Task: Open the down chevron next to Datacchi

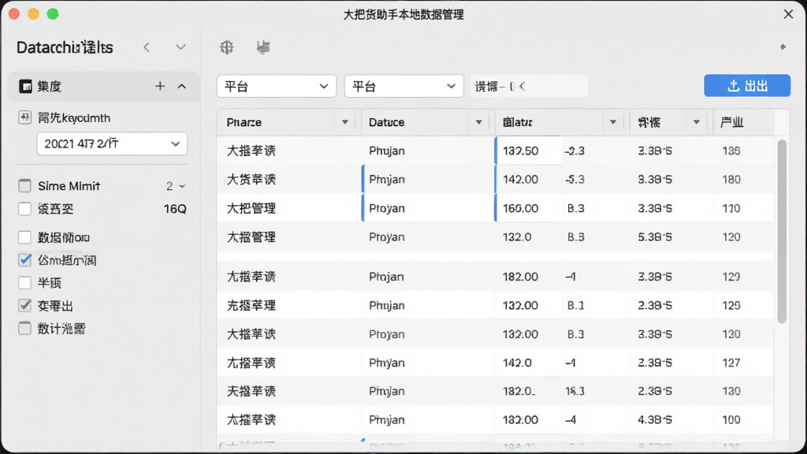Action: coord(180,47)
